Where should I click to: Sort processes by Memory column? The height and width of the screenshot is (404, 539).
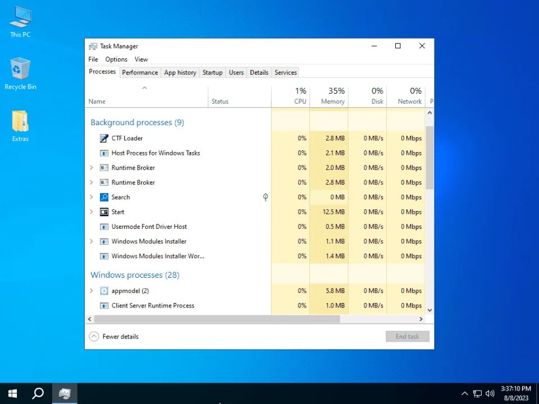[x=329, y=97]
